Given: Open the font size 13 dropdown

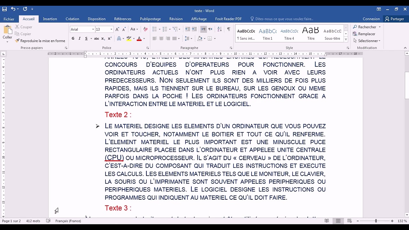Looking at the screenshot, I should (111, 29).
